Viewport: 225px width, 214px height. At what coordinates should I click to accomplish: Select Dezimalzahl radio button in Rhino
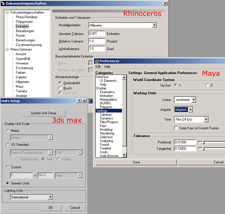(60, 83)
